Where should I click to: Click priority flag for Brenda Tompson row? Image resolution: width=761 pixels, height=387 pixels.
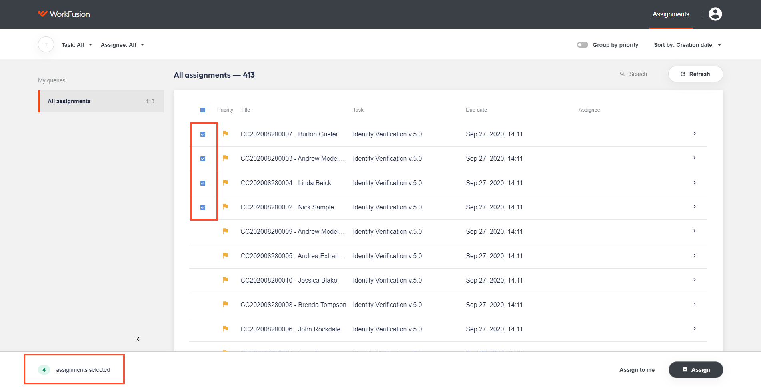[x=226, y=304]
